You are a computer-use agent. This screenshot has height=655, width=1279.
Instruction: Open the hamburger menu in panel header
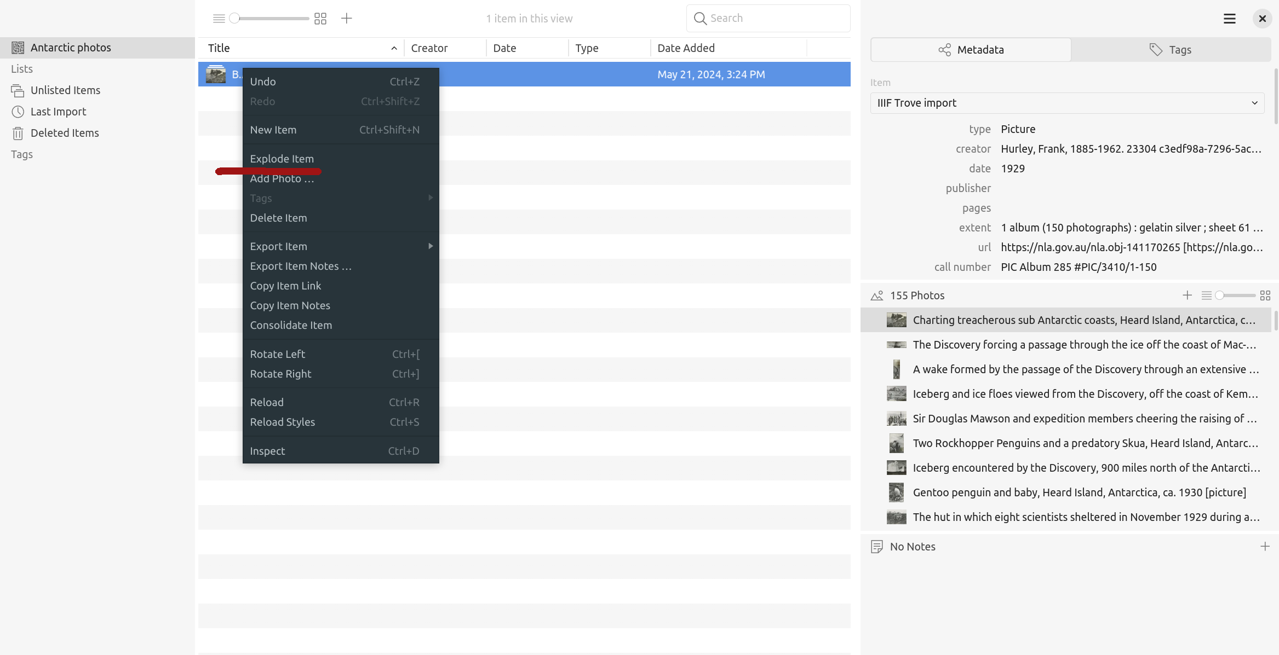1229,19
